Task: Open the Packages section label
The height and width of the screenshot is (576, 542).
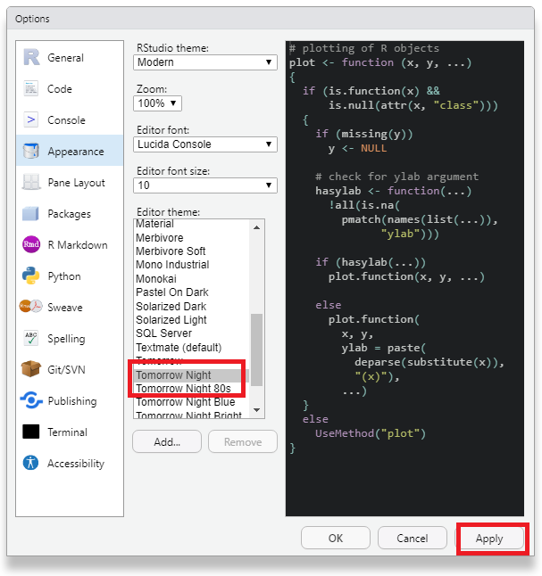Action: coord(69,214)
